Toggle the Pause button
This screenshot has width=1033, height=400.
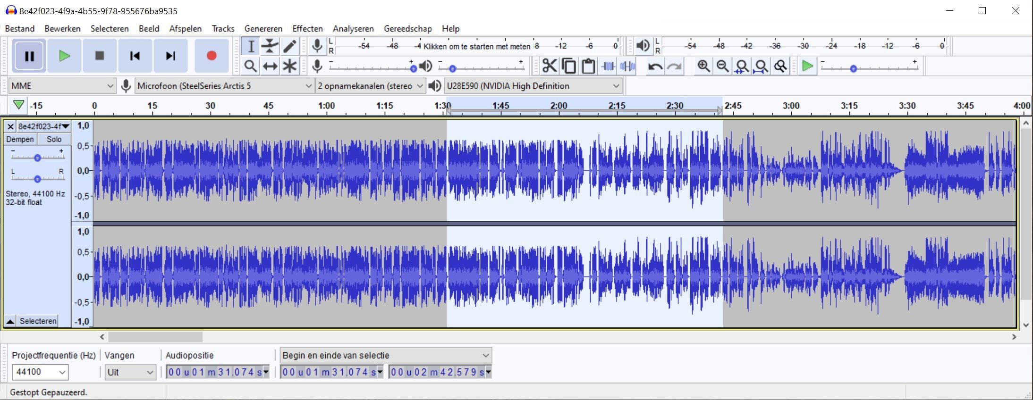click(x=29, y=56)
